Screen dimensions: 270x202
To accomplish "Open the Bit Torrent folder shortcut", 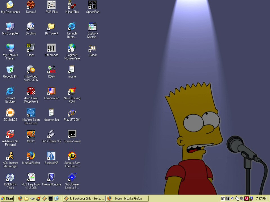I will 51,29.
